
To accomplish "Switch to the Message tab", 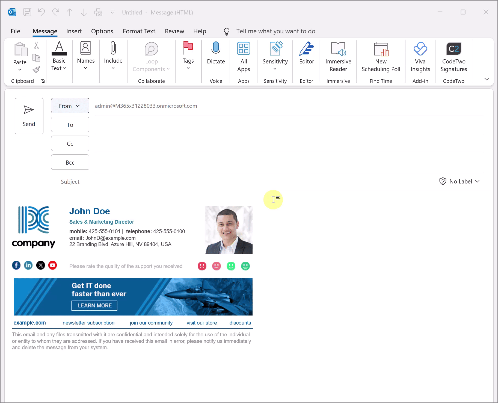I will pyautogui.click(x=45, y=31).
